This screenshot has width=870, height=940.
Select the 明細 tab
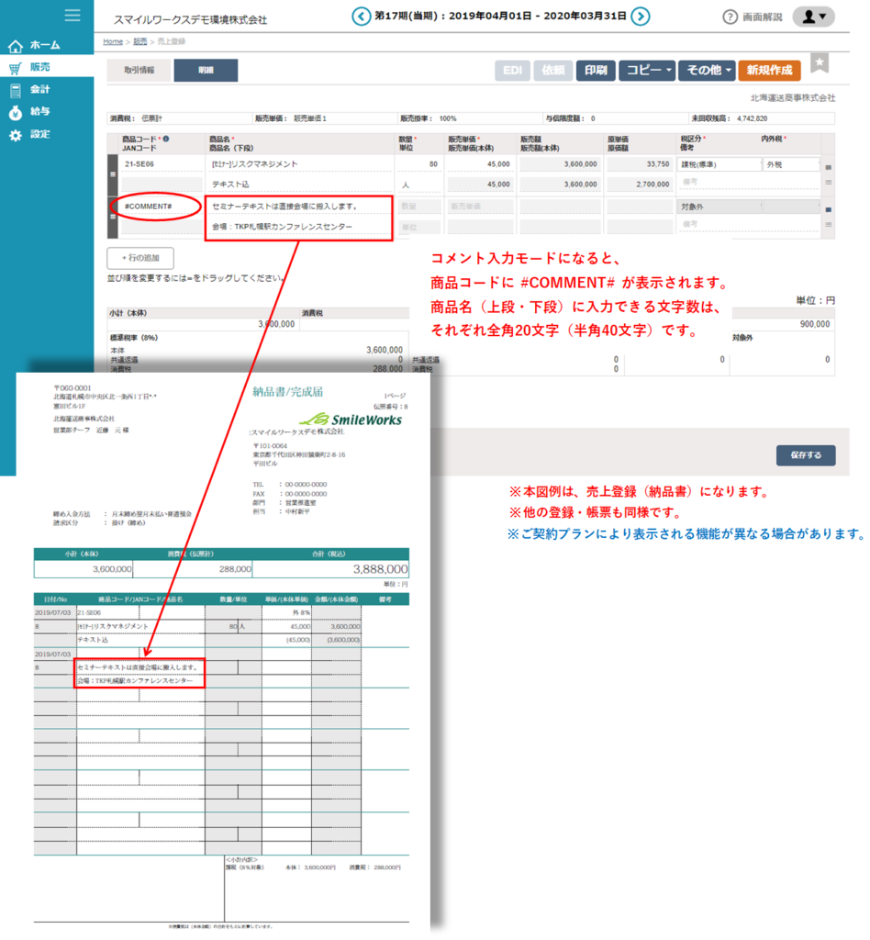tap(206, 70)
